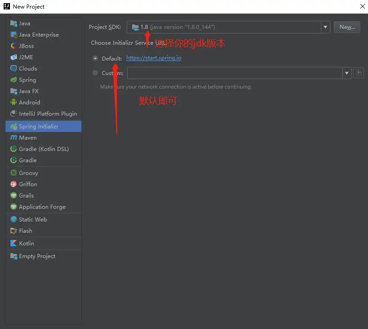Click the Kotlin logo icon
Image resolution: width=368 pixels, height=329 pixels.
point(14,243)
